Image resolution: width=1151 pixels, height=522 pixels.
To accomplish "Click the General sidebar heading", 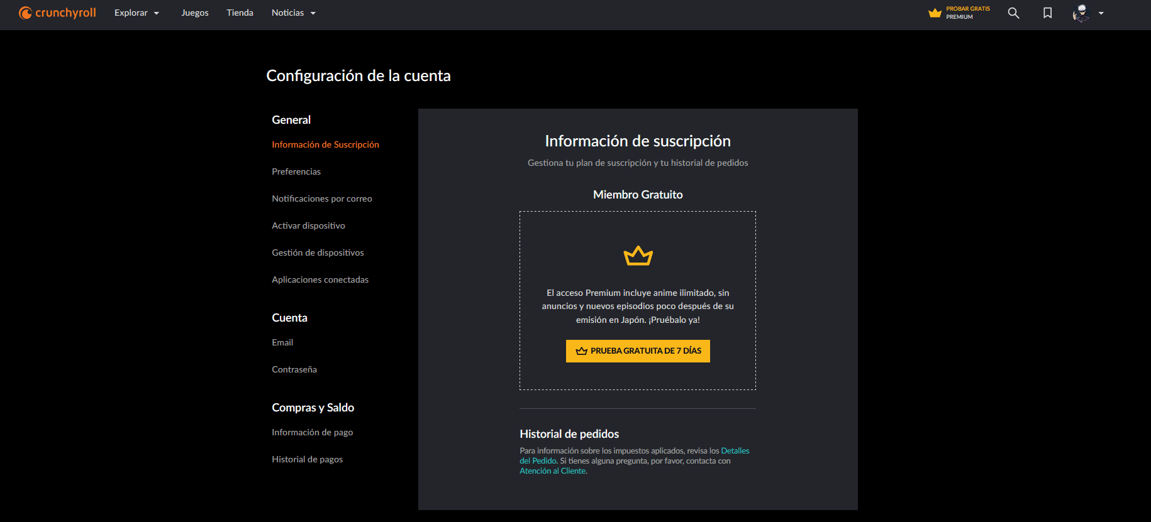I will coord(291,120).
